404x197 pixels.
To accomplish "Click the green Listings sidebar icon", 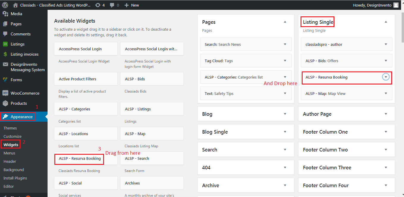I will click(5, 44).
